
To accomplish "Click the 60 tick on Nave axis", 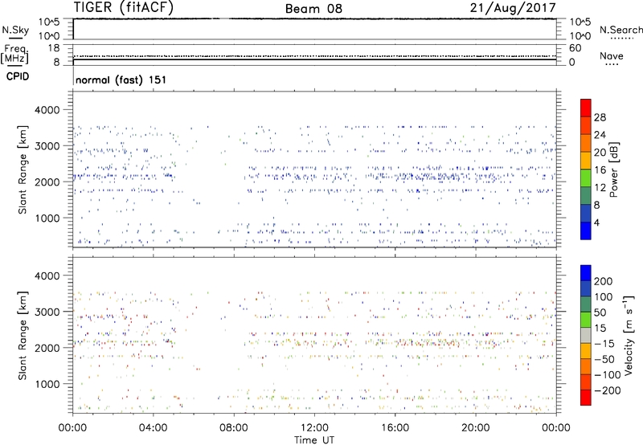I will (x=575, y=48).
